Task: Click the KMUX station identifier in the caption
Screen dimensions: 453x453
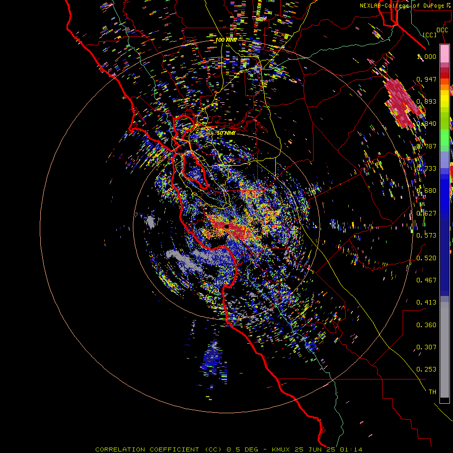Action: (281, 449)
